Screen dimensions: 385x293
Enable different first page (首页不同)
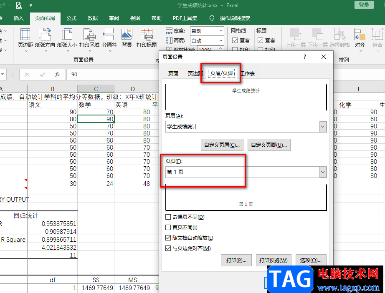tap(168, 228)
